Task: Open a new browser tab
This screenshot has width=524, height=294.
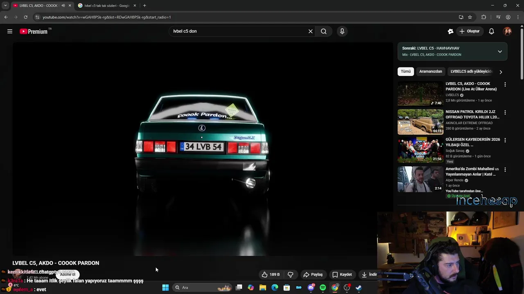Action: (145, 5)
